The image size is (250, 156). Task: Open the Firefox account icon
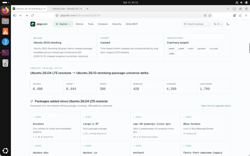[x=234, y=15]
